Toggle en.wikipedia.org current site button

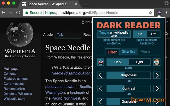coord(114,34)
